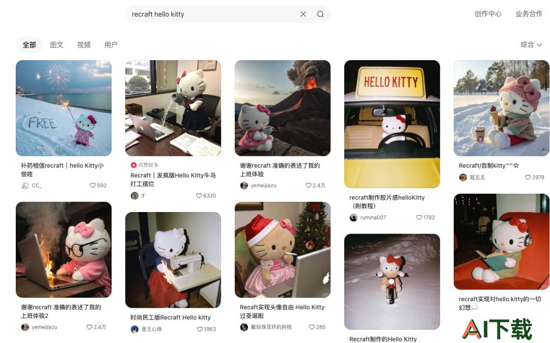Viewport: 550px width, 343px height.
Task: Open the 综合 sort dropdown
Action: coord(531,44)
